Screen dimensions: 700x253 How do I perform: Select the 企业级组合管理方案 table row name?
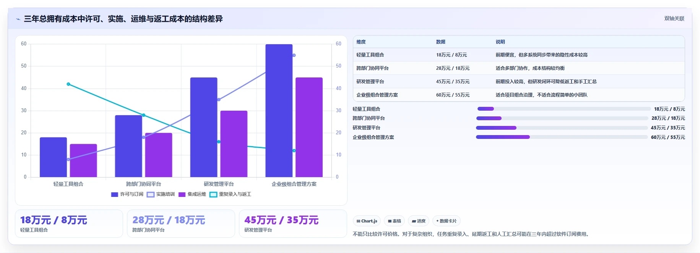[x=377, y=95]
